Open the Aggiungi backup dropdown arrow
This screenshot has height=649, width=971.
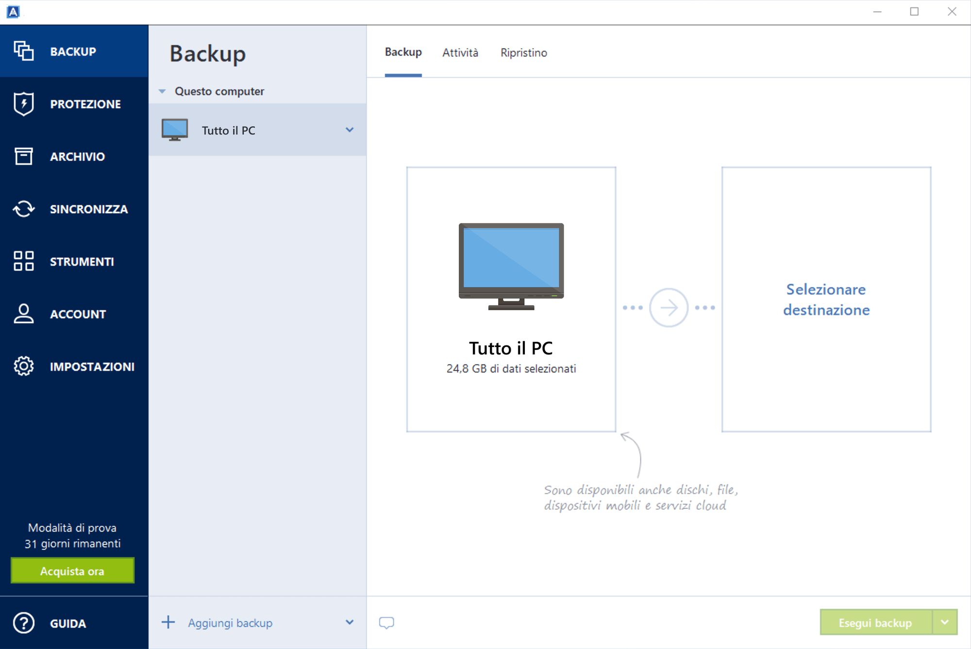(350, 622)
